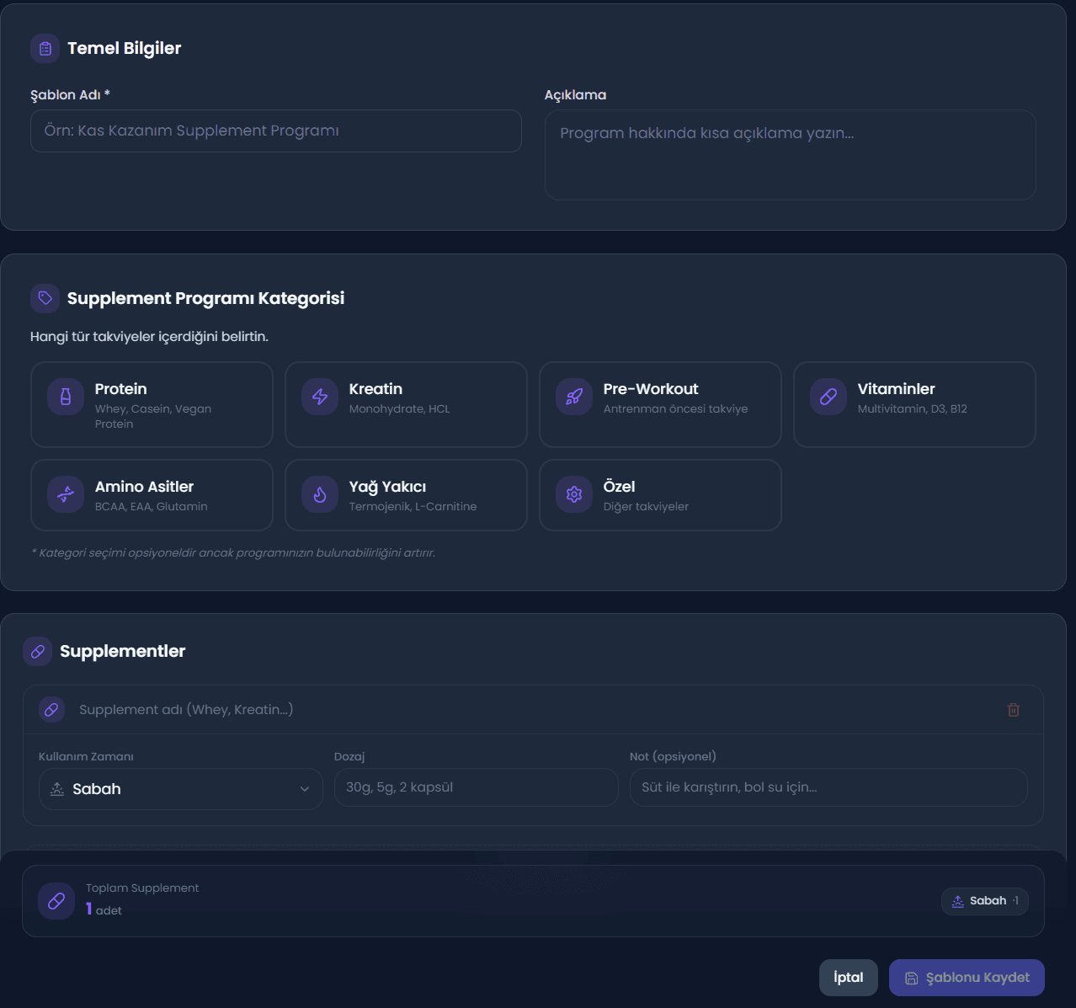
Task: Click the italic note starting "* Kategori seçimi opsiyoneldir"
Action: [x=233, y=553]
